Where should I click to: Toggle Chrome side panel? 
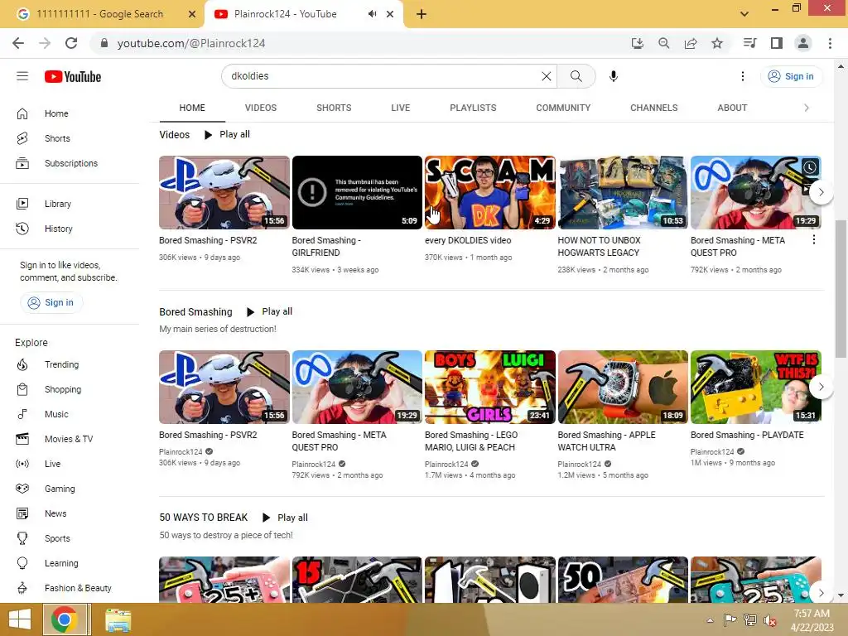(777, 43)
